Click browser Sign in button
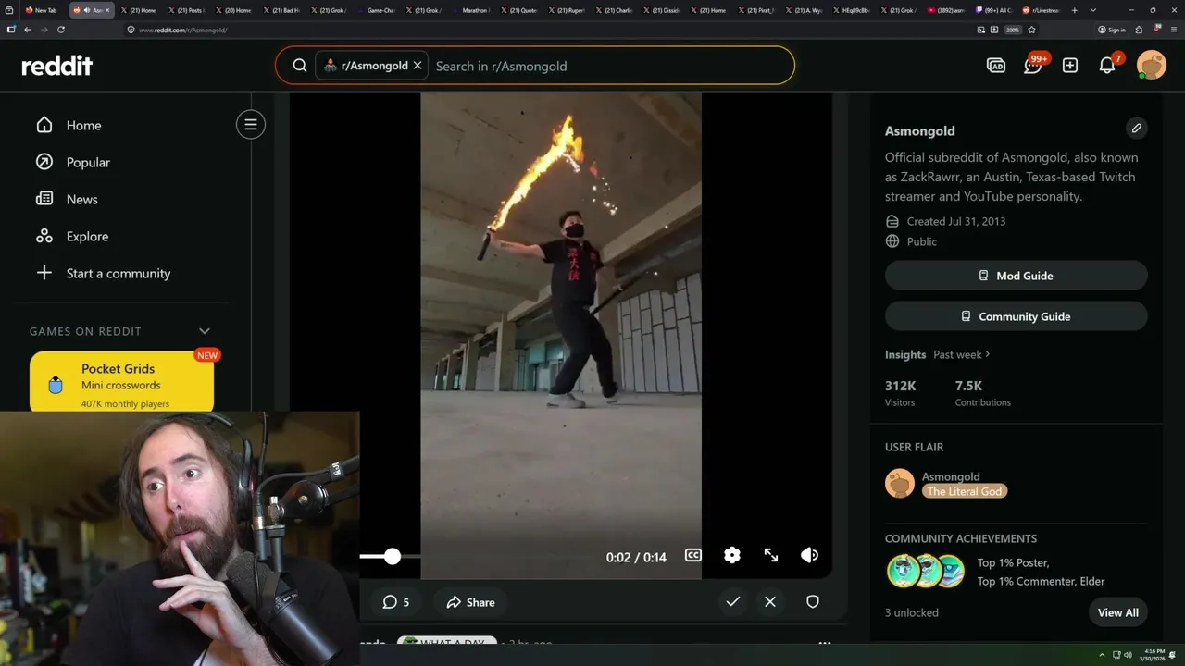The image size is (1185, 666). [1112, 30]
